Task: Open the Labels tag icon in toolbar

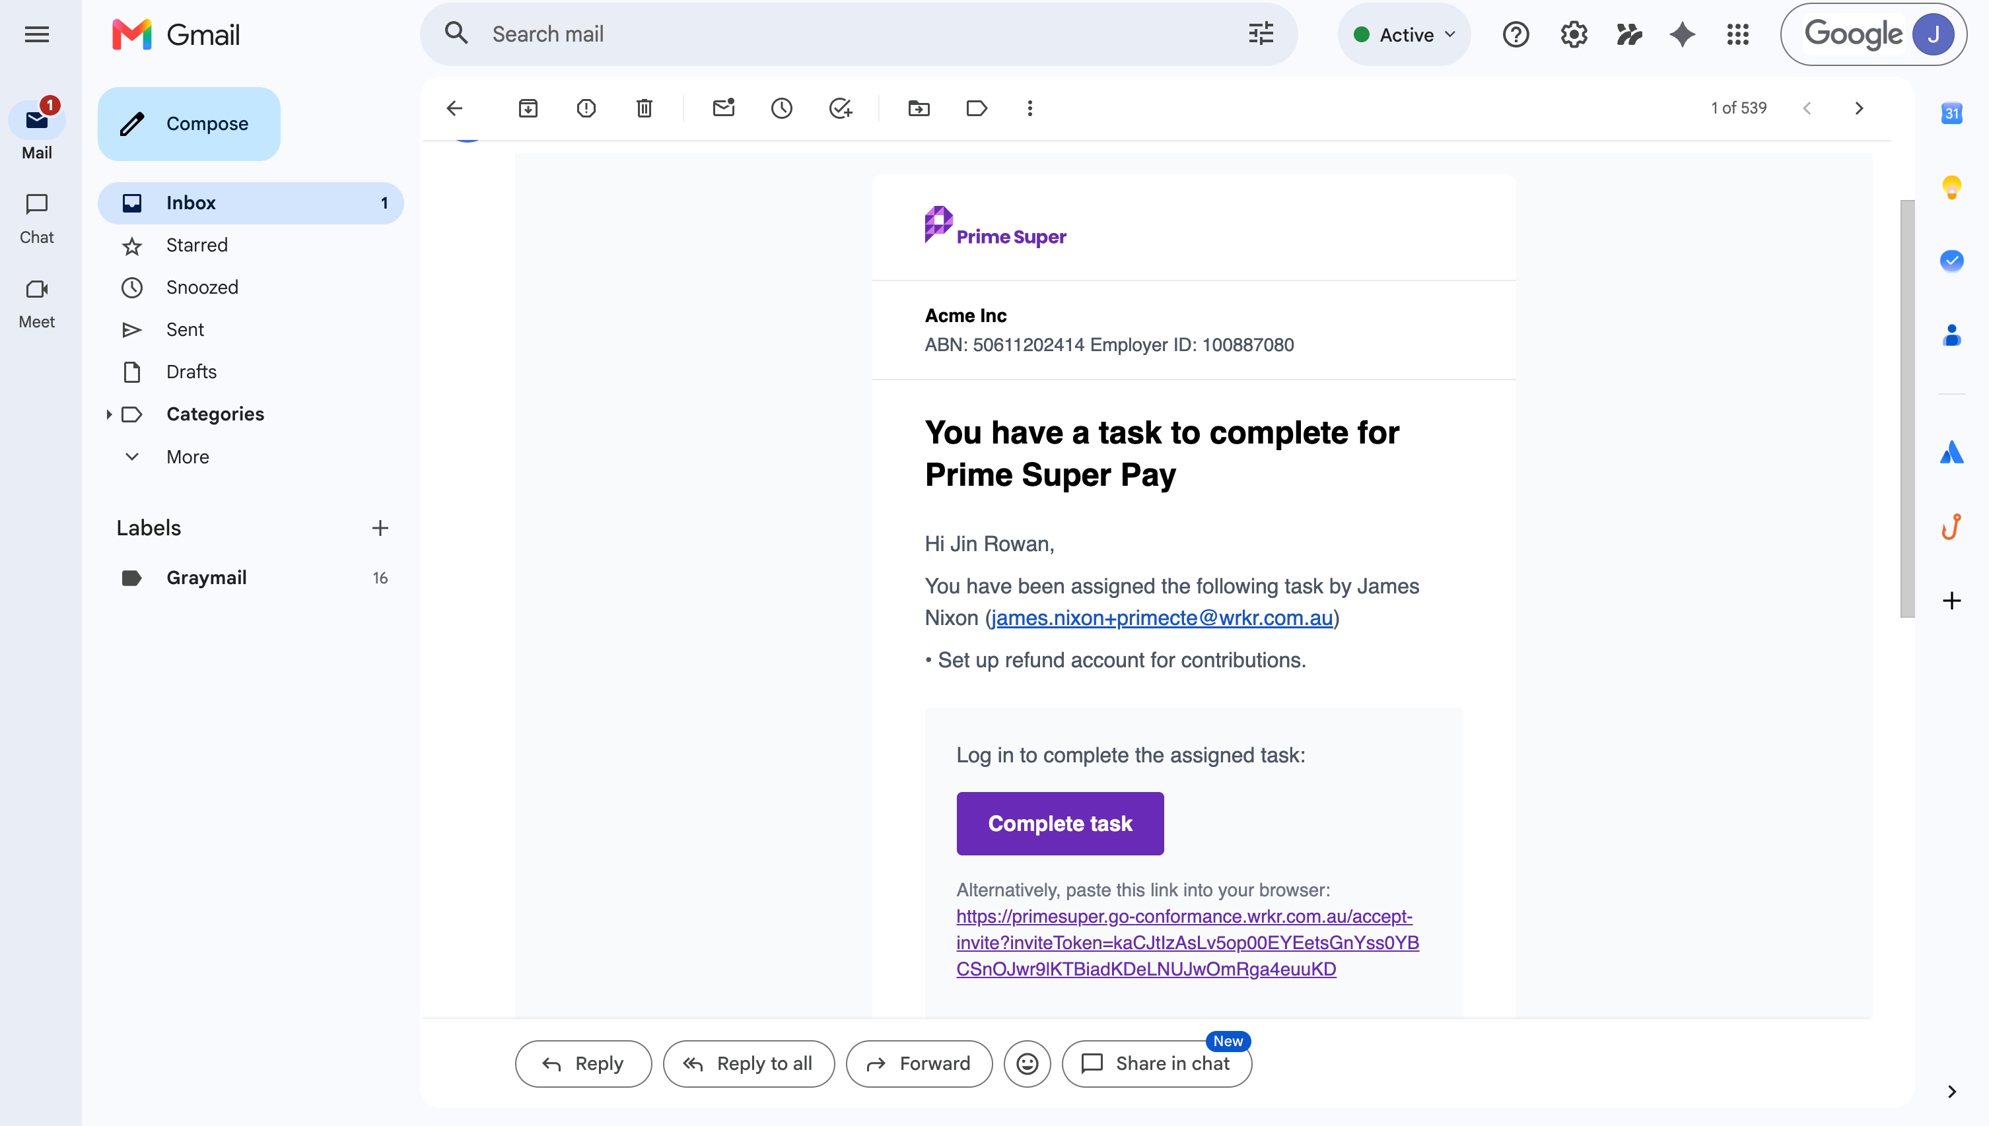Action: point(976,108)
